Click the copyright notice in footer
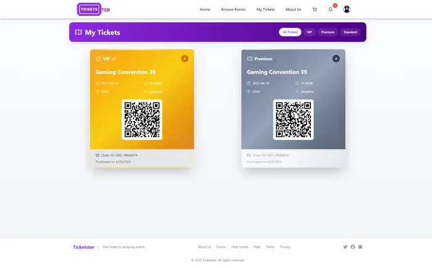The image size is (432, 268). click(x=218, y=260)
